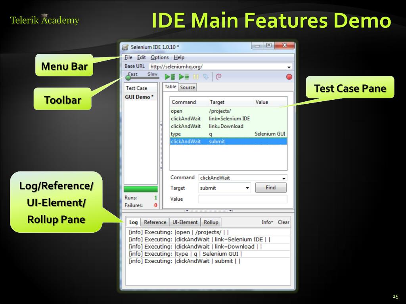Click Play current test case icon
The image size is (406, 304).
pyautogui.click(x=184, y=77)
